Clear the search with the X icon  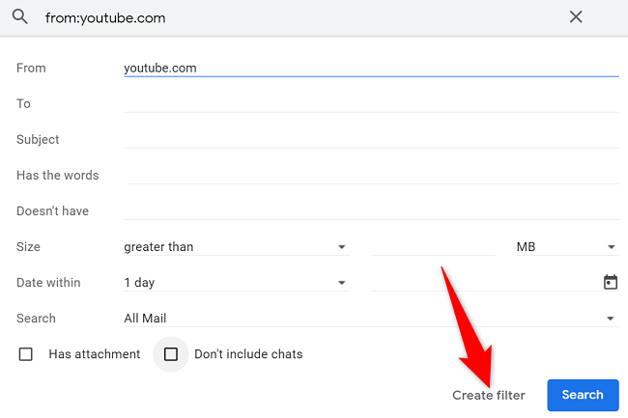576,17
